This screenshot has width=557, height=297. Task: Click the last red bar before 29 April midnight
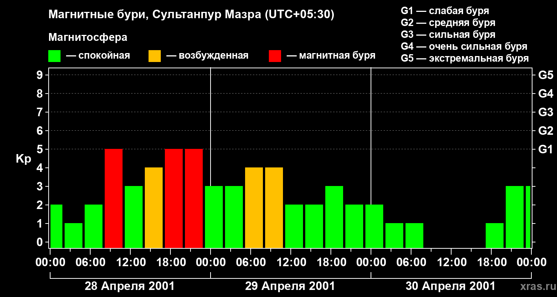click(194, 199)
